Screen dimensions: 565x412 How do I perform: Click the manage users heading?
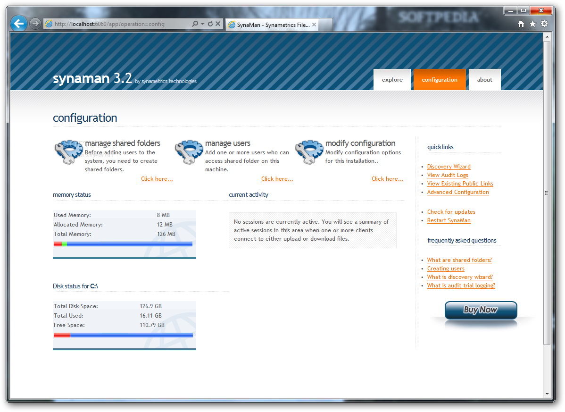[228, 143]
